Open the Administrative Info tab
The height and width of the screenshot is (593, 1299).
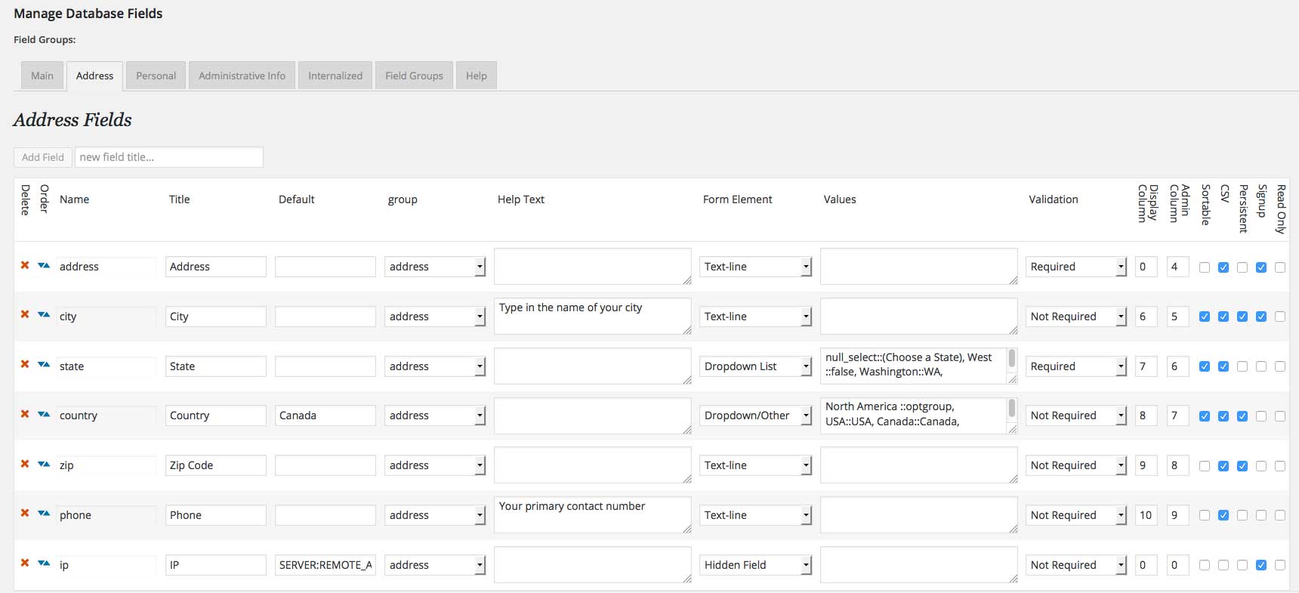tap(242, 76)
